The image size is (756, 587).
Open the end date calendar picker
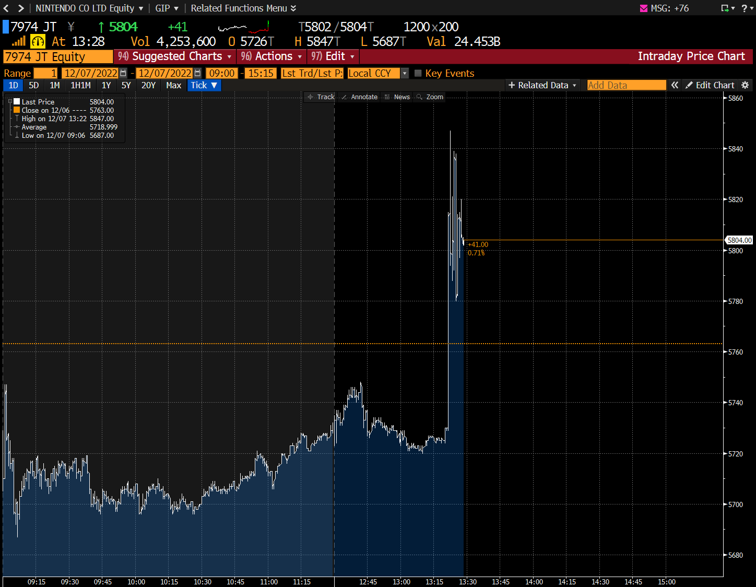pyautogui.click(x=197, y=73)
